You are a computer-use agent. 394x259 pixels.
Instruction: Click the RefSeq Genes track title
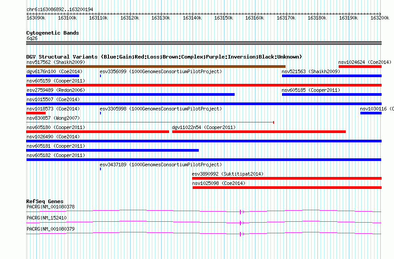tap(45, 201)
